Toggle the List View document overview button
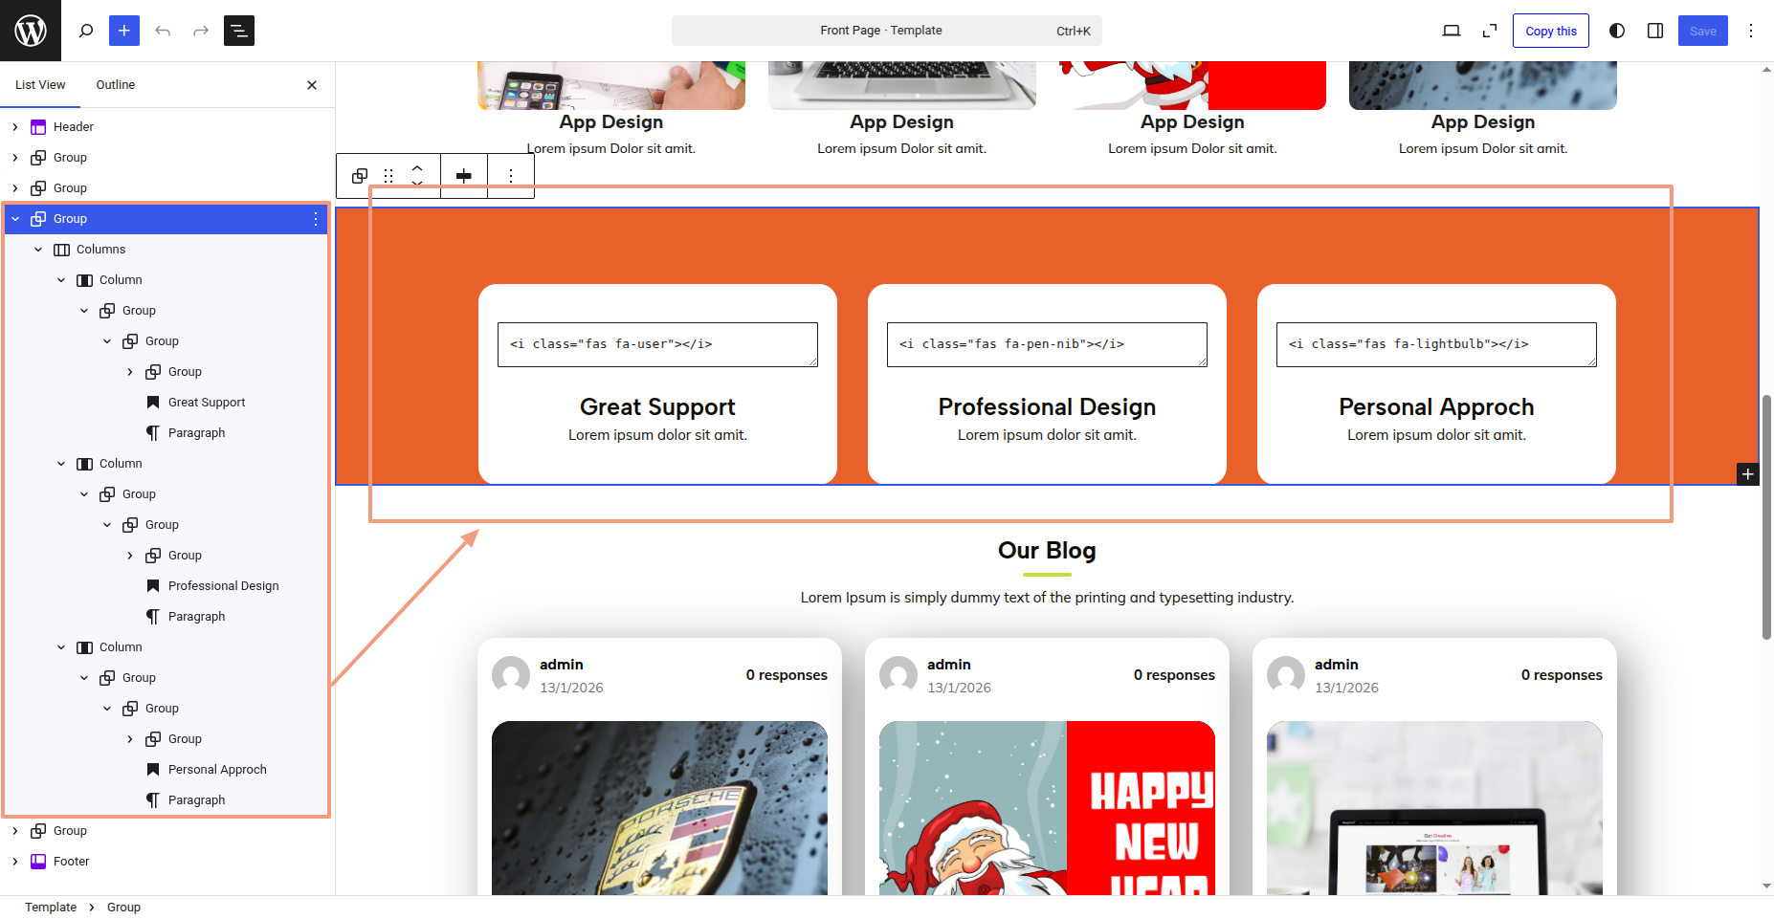This screenshot has height=919, width=1774. 239,31
